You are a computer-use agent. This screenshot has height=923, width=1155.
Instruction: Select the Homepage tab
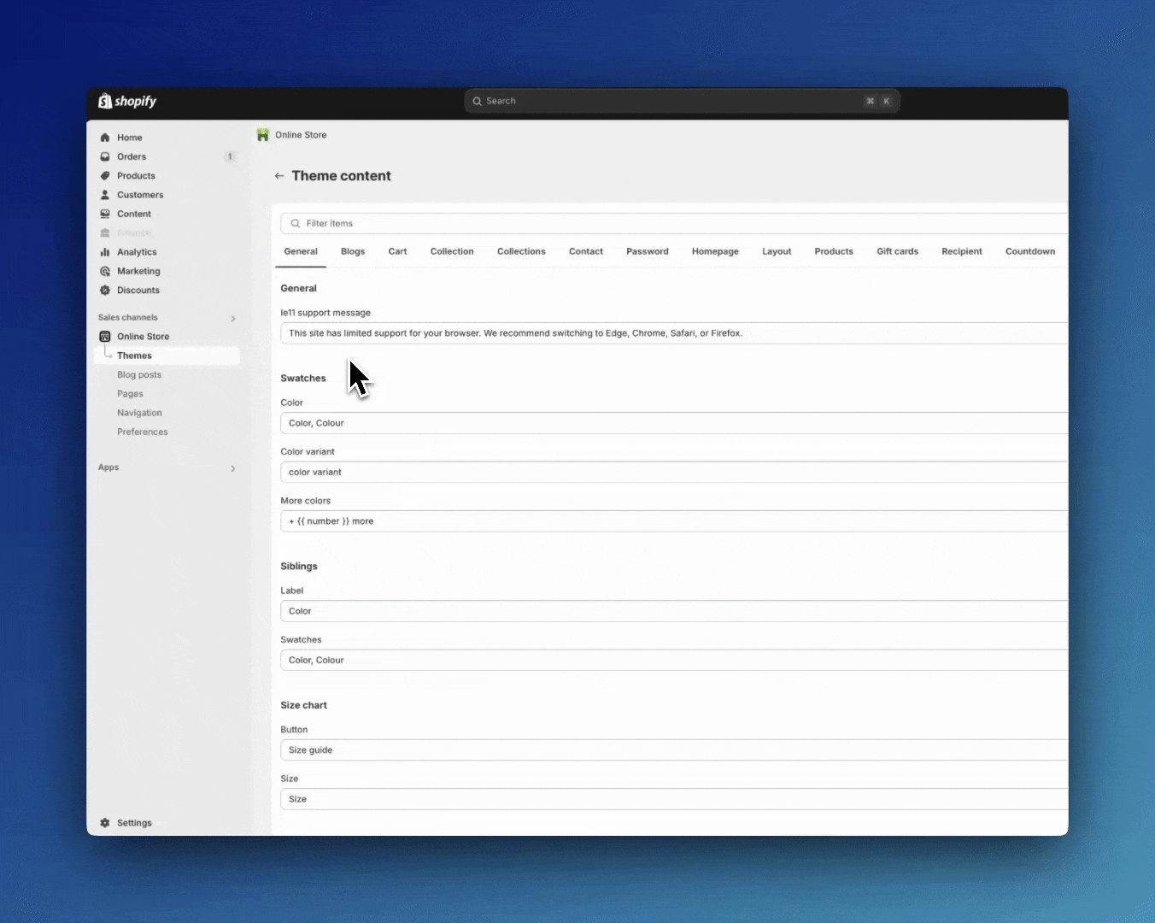[x=715, y=251]
